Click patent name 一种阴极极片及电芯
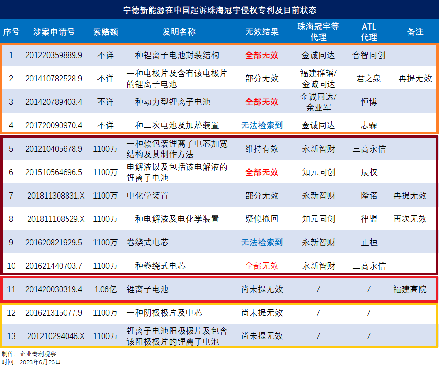Screen dimensions: 439x369 click(164, 313)
